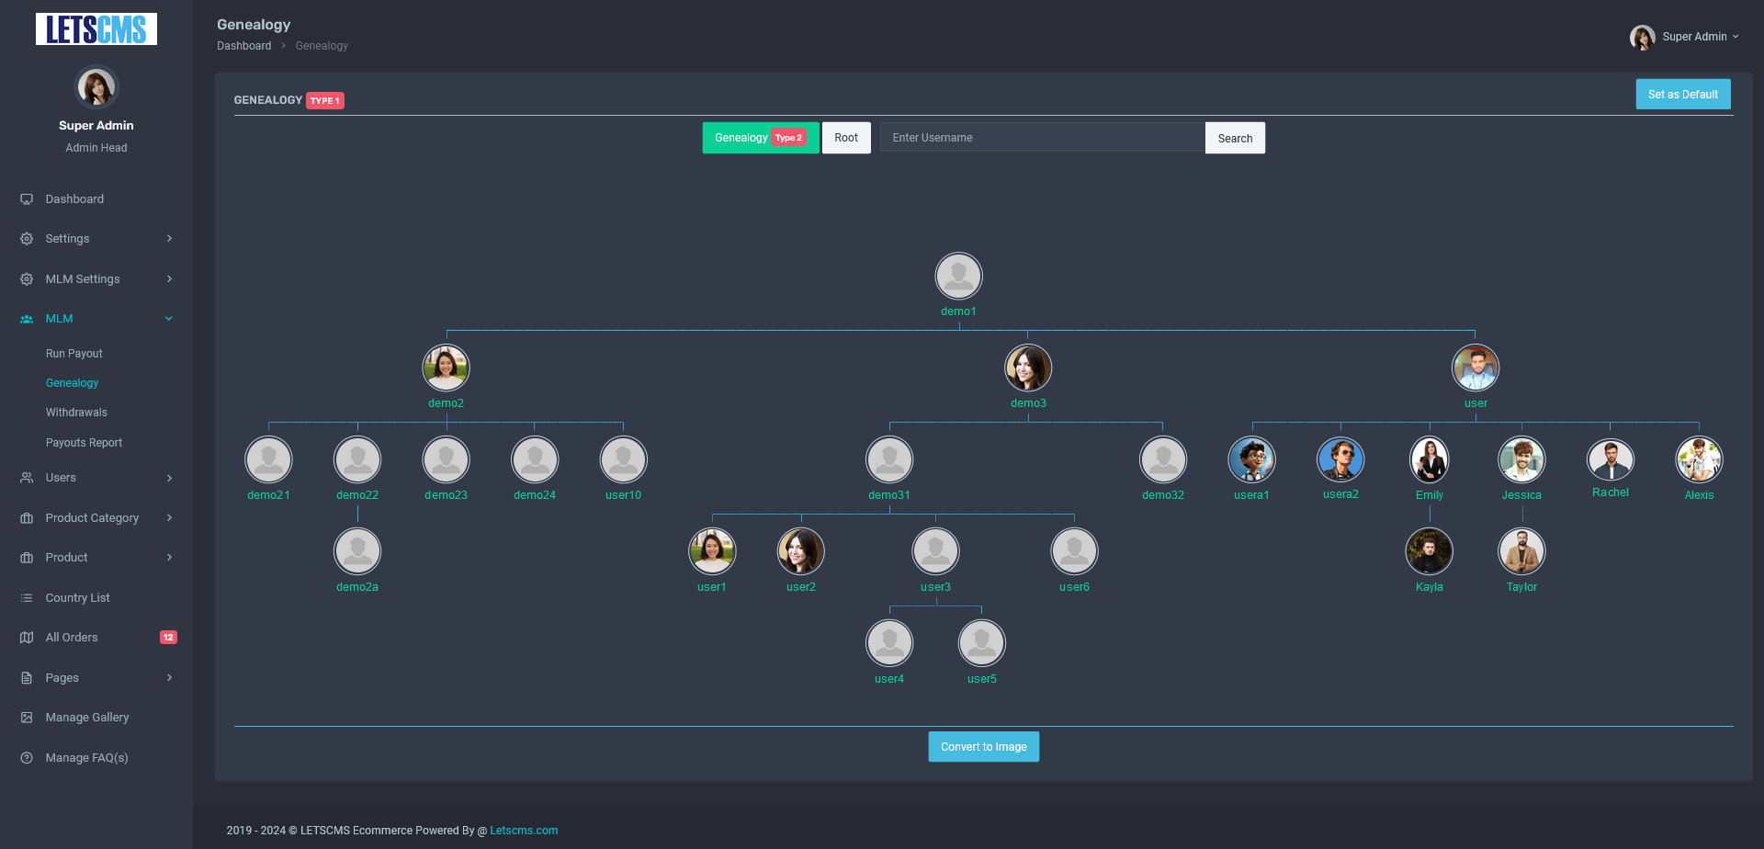The width and height of the screenshot is (1764, 849).
Task: Select the MLM Settings gear icon
Action: click(x=26, y=278)
